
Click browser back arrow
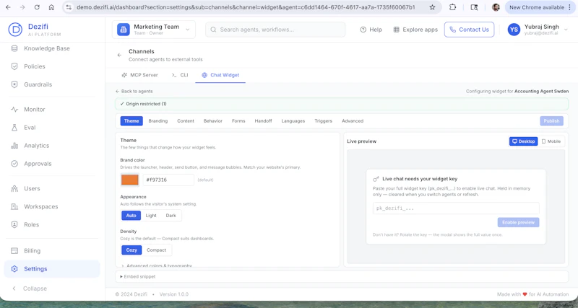[8, 7]
